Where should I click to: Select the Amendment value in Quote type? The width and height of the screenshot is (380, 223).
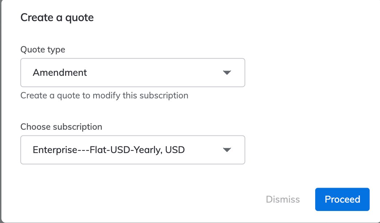[x=60, y=73]
